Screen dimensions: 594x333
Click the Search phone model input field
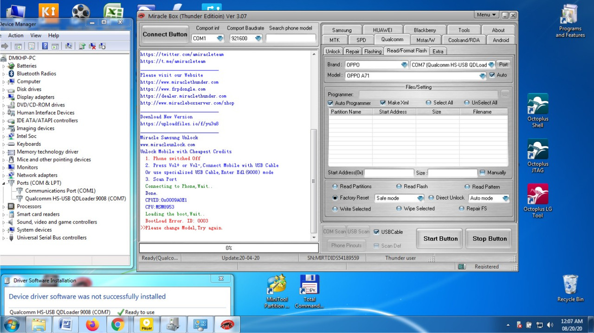coord(291,38)
